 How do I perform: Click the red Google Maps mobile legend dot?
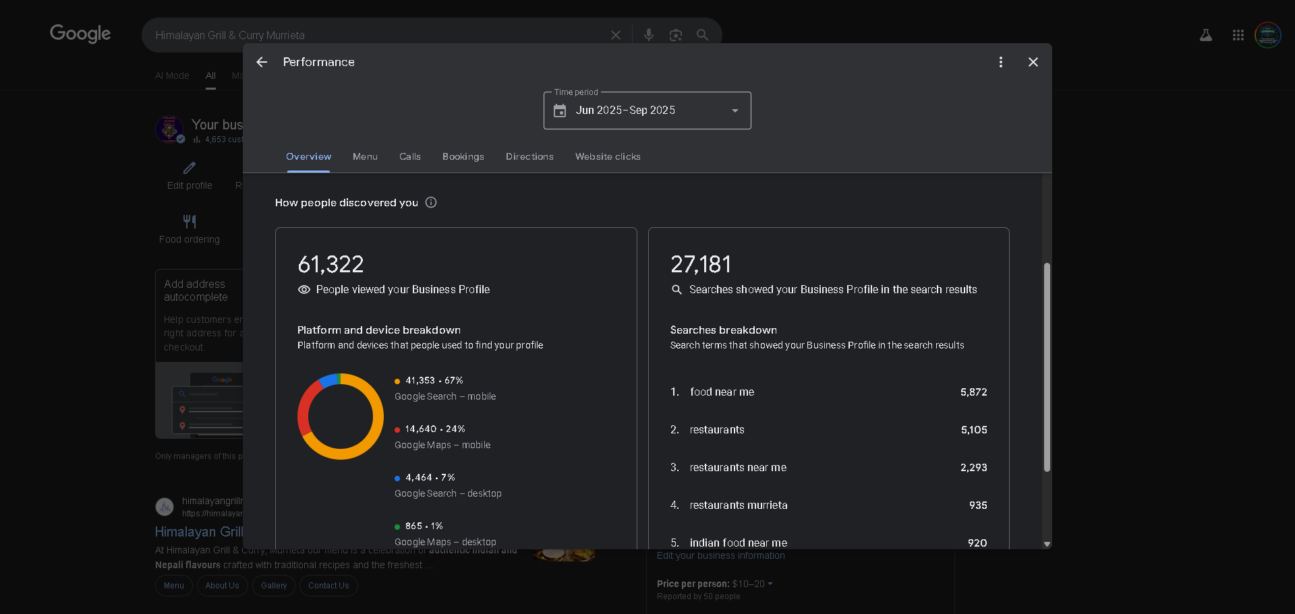coord(397,430)
